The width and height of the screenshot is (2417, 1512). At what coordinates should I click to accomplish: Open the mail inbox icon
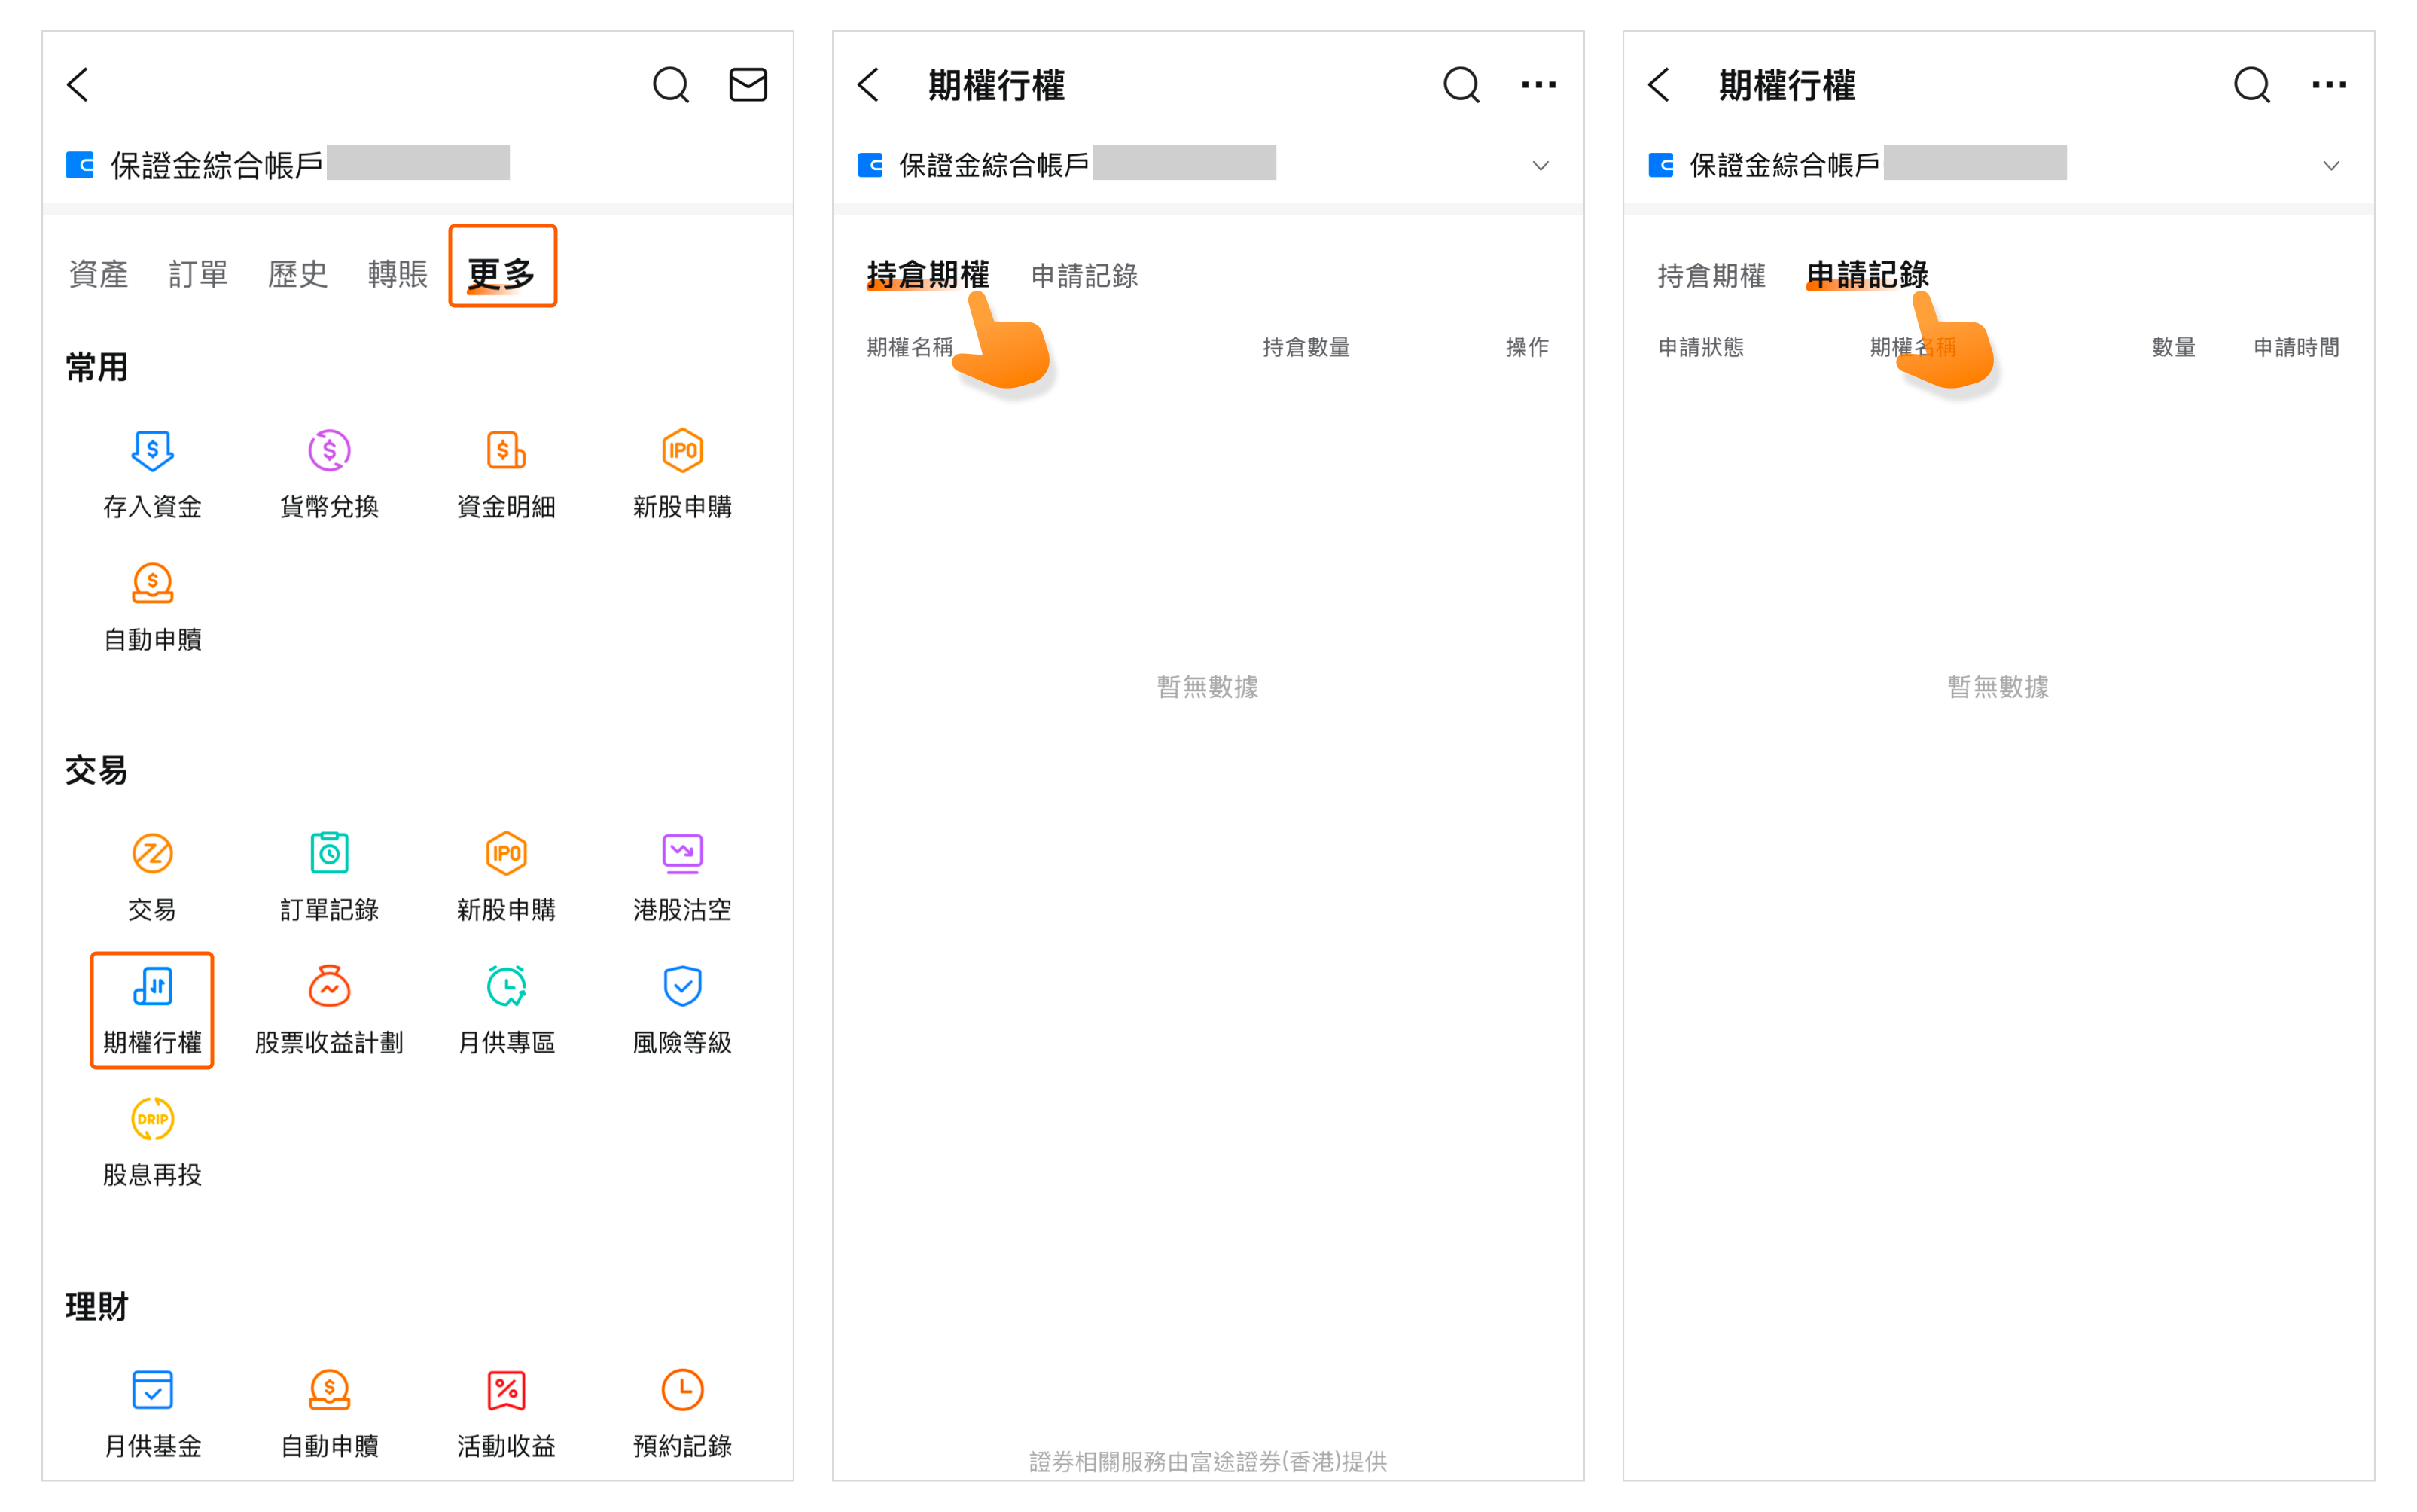(747, 85)
